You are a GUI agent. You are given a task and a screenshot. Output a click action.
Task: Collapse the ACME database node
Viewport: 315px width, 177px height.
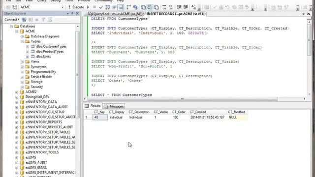pyautogui.click(x=17, y=31)
